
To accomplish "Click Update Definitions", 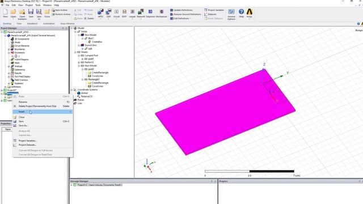I will pos(181,10).
